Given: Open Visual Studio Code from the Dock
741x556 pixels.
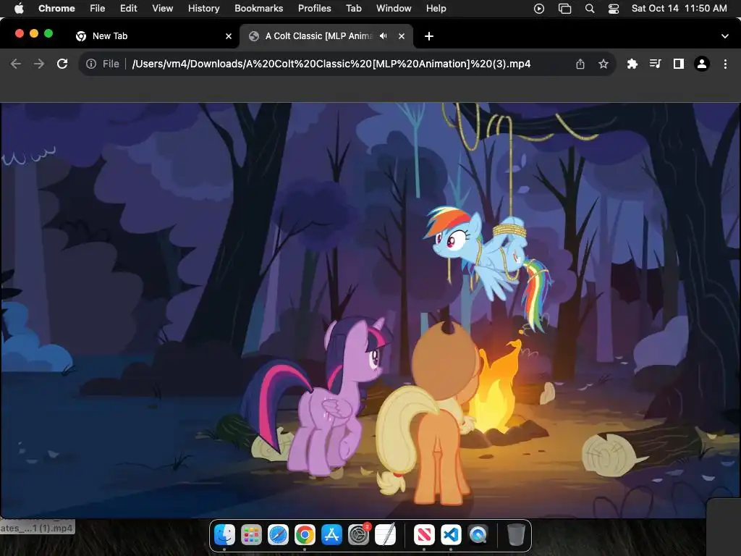Looking at the screenshot, I should pos(451,535).
